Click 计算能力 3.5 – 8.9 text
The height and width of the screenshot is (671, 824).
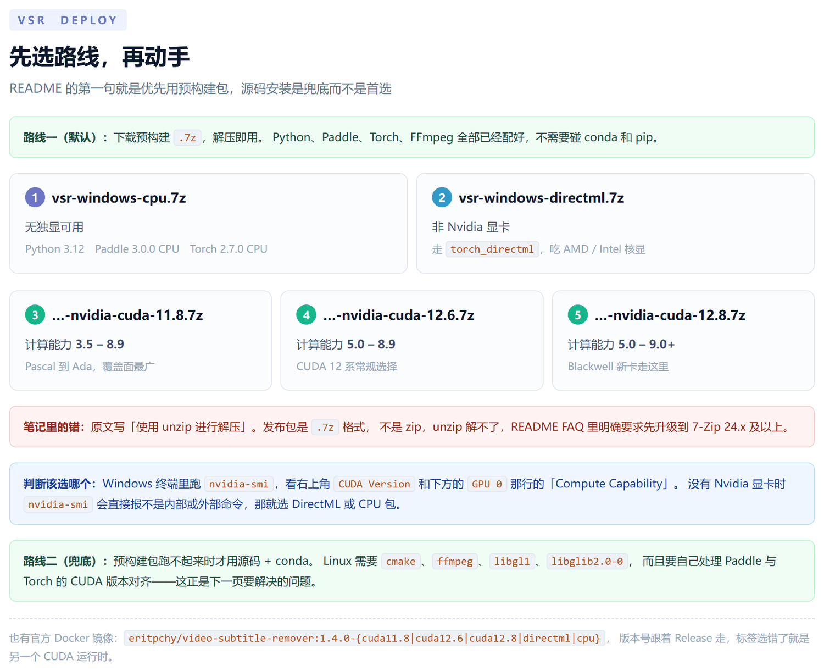pyautogui.click(x=75, y=345)
